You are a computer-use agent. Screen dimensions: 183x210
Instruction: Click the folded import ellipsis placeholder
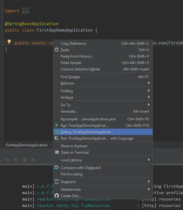26,11
